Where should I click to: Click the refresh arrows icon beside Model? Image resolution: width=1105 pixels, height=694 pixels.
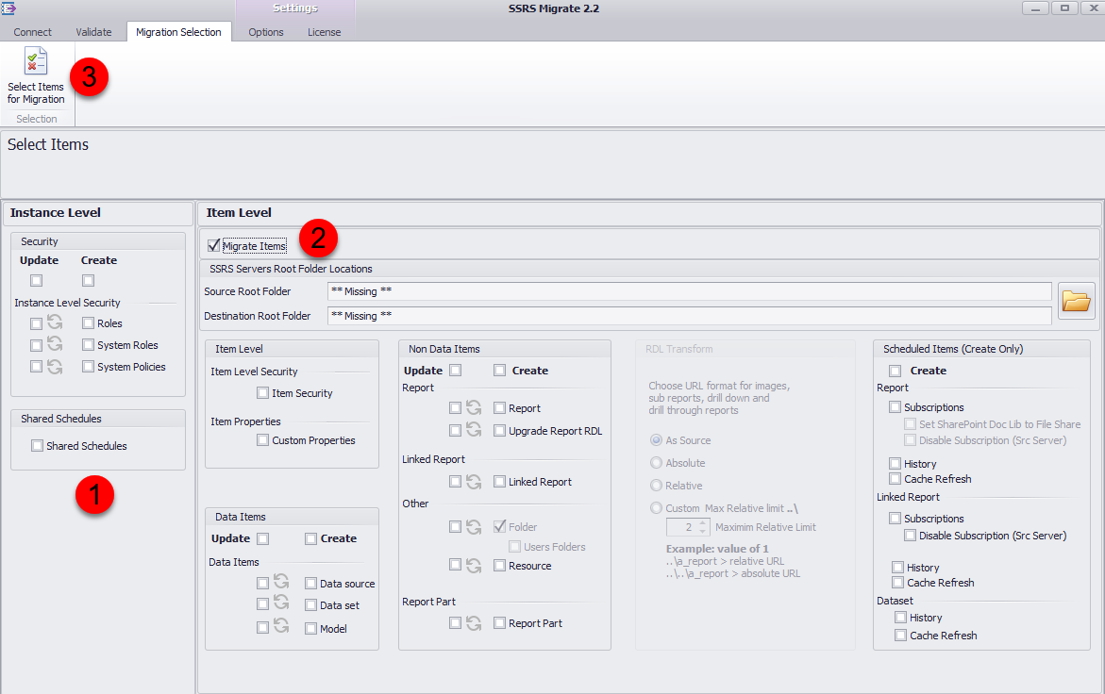click(x=281, y=626)
